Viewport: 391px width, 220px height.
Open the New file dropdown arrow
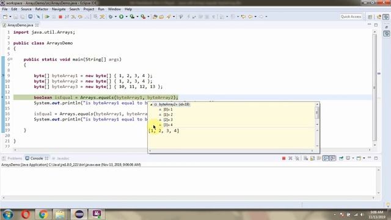10,16
